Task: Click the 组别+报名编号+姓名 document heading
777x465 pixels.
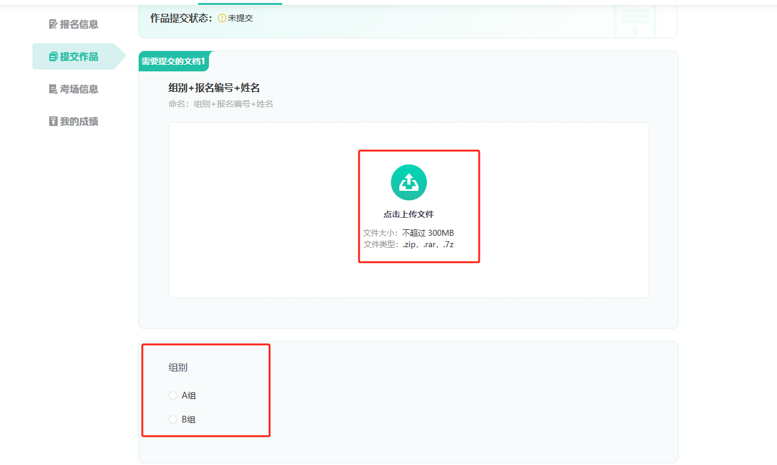Action: 214,88
